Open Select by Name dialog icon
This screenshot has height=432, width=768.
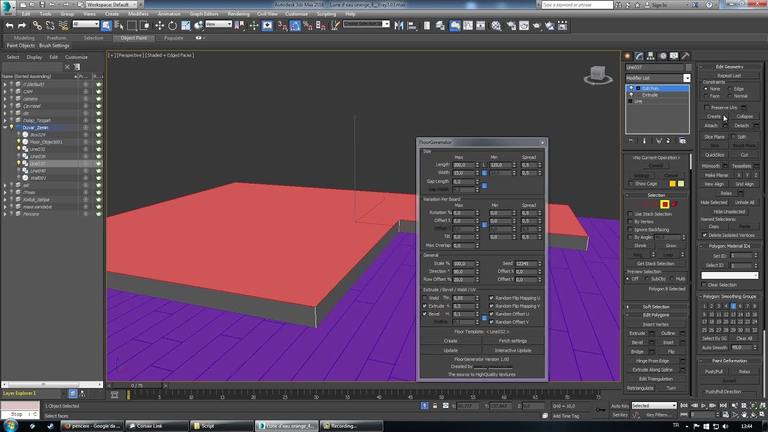(x=119, y=25)
